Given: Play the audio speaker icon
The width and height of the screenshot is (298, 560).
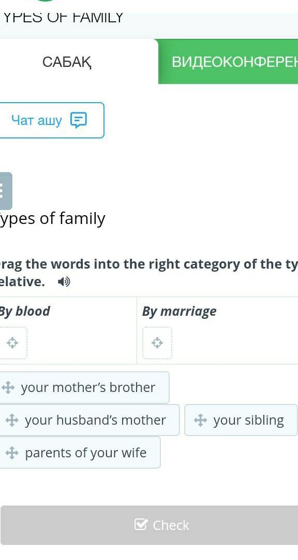Looking at the screenshot, I should 64,282.
